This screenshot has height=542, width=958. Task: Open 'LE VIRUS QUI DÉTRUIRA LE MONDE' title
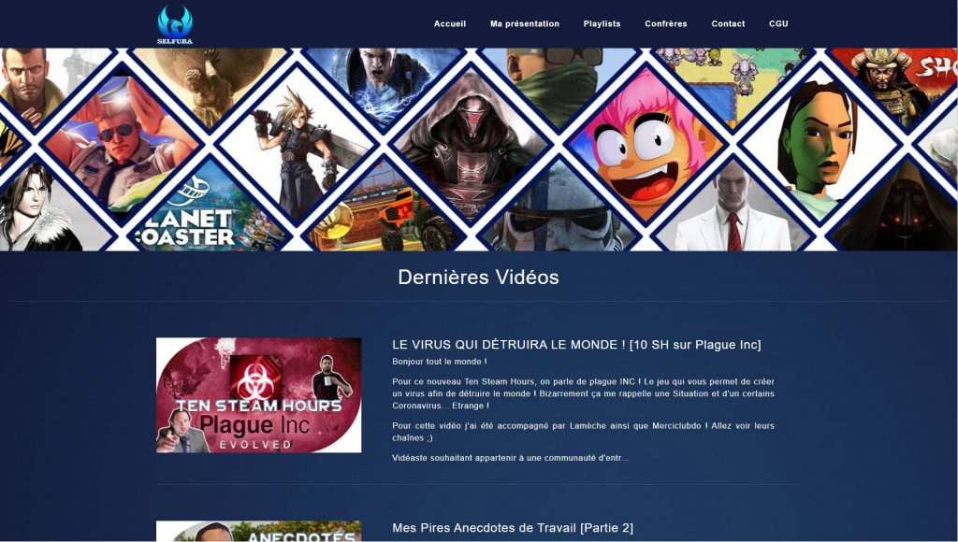576,344
